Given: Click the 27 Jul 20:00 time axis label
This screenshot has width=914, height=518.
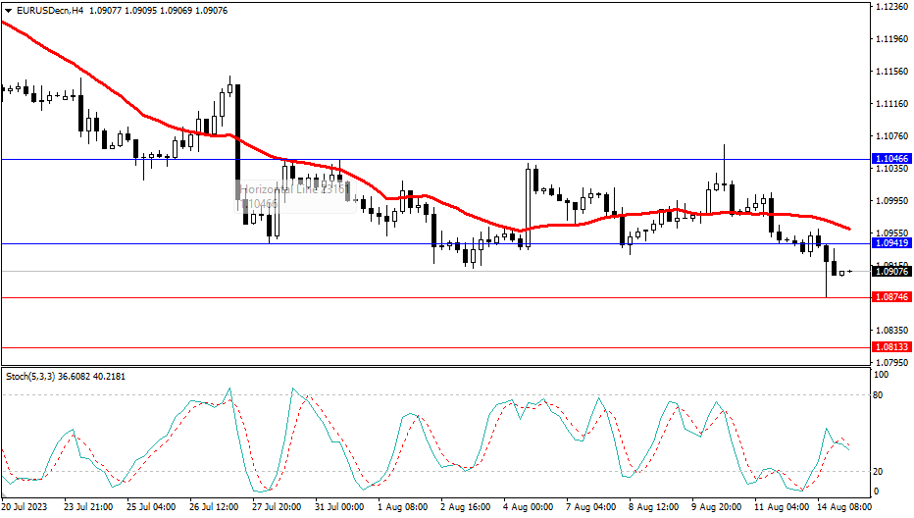Looking at the screenshot, I should click(278, 507).
